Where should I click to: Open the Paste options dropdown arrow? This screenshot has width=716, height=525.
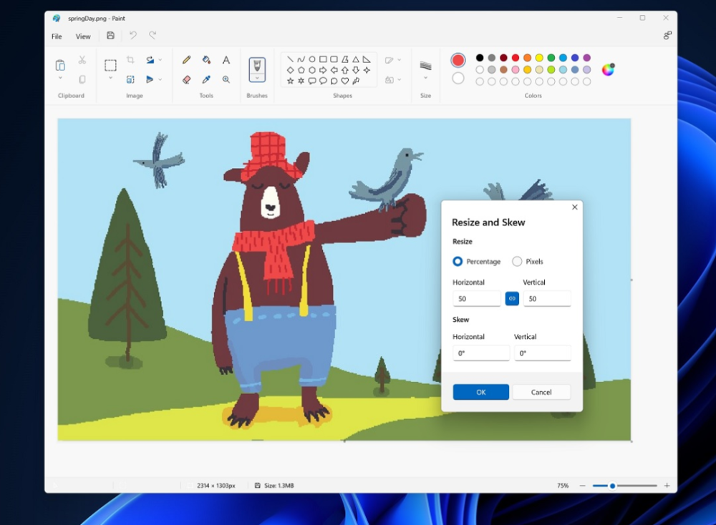pos(60,79)
